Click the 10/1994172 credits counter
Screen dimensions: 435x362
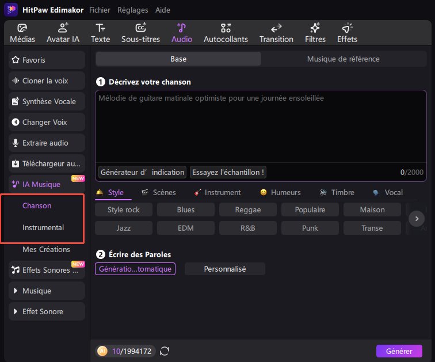132,351
